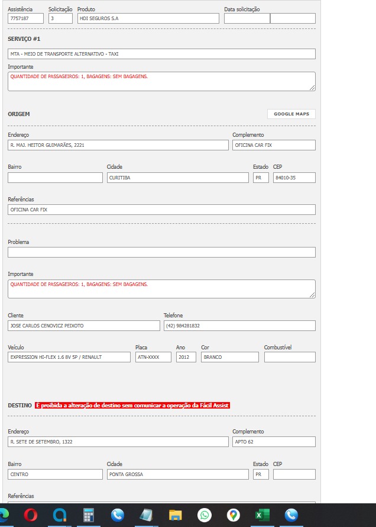
Task: Click the Placa field ATN-XXXX
Action: (x=153, y=357)
